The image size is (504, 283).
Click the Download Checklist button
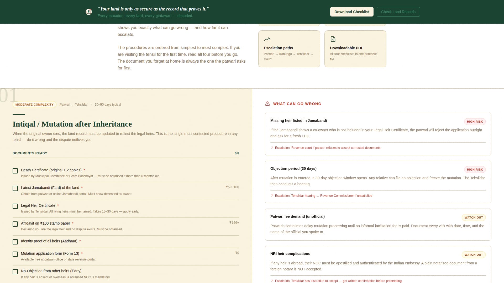(x=352, y=12)
